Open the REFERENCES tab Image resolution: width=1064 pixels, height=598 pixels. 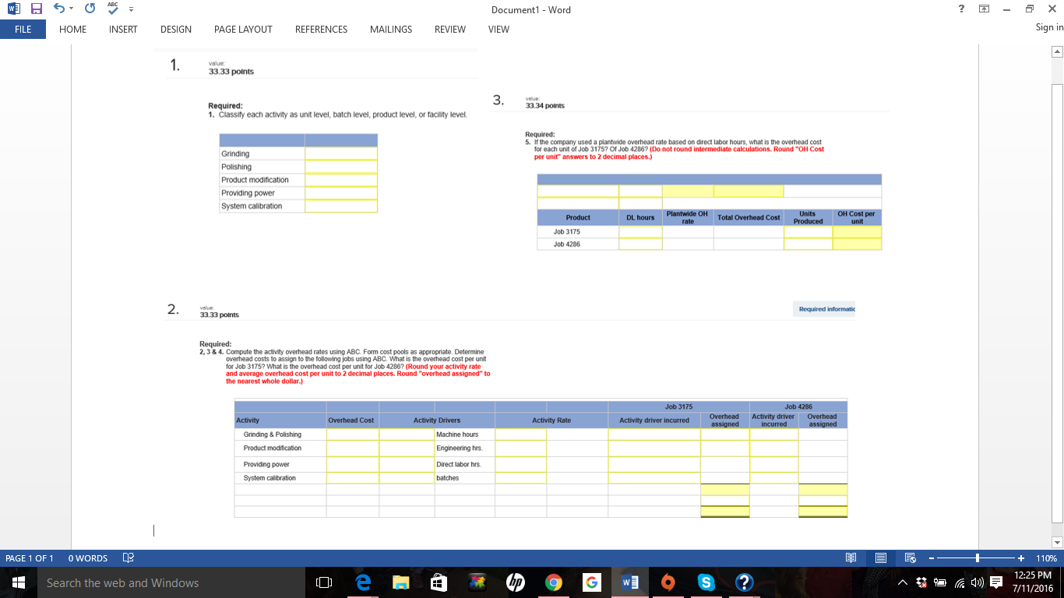[321, 29]
